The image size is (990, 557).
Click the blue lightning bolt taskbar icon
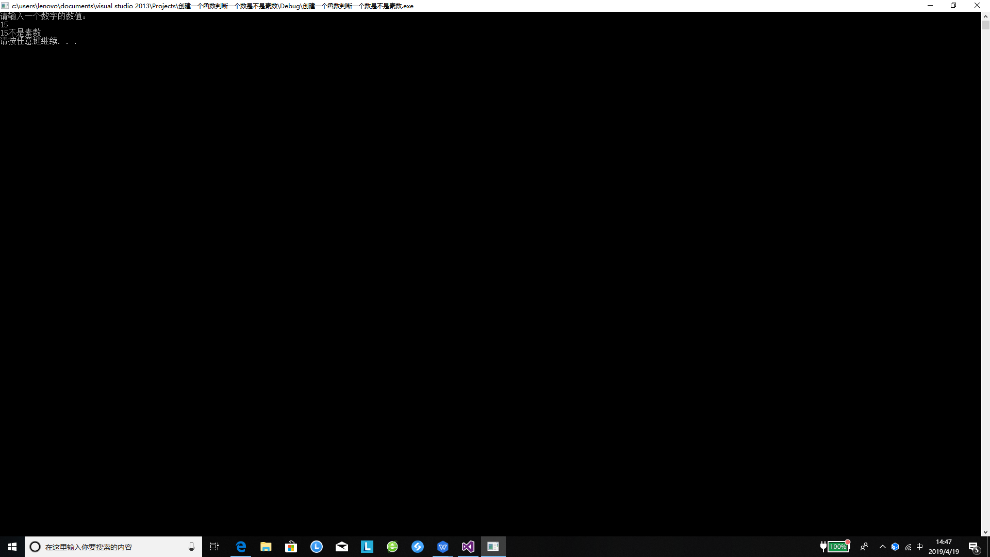click(418, 547)
